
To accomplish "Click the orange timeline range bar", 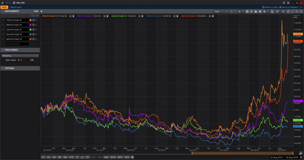I will [242, 153].
